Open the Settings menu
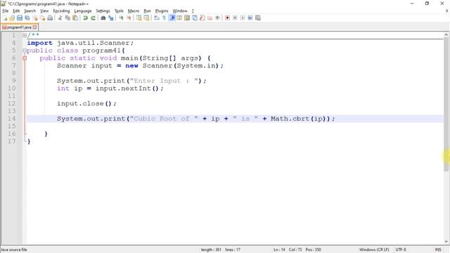Image resolution: width=450 pixels, height=253 pixels. point(103,11)
